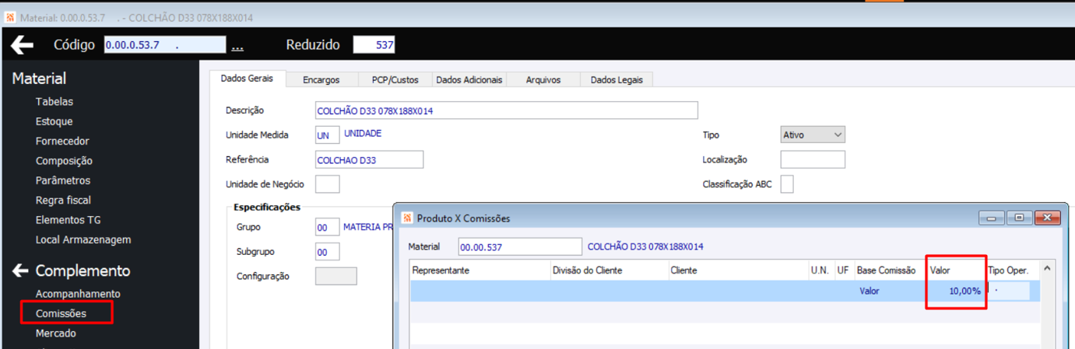Select Parâmetros in the sidebar

[63, 180]
